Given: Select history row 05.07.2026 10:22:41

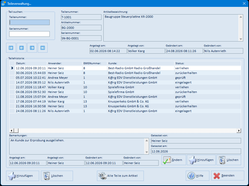Looking at the screenshot, I should 125,78.
